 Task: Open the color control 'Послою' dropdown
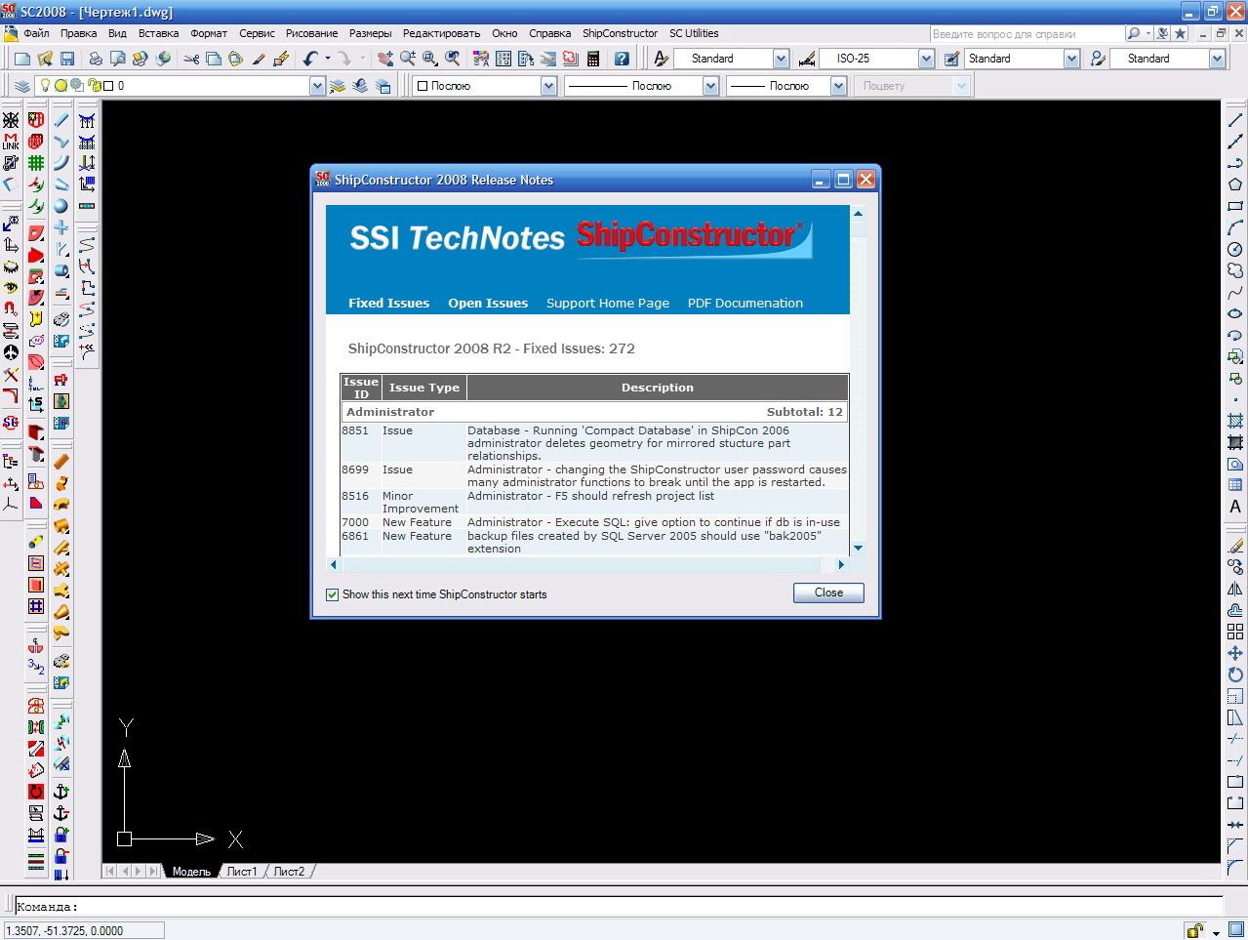pyautogui.click(x=548, y=86)
